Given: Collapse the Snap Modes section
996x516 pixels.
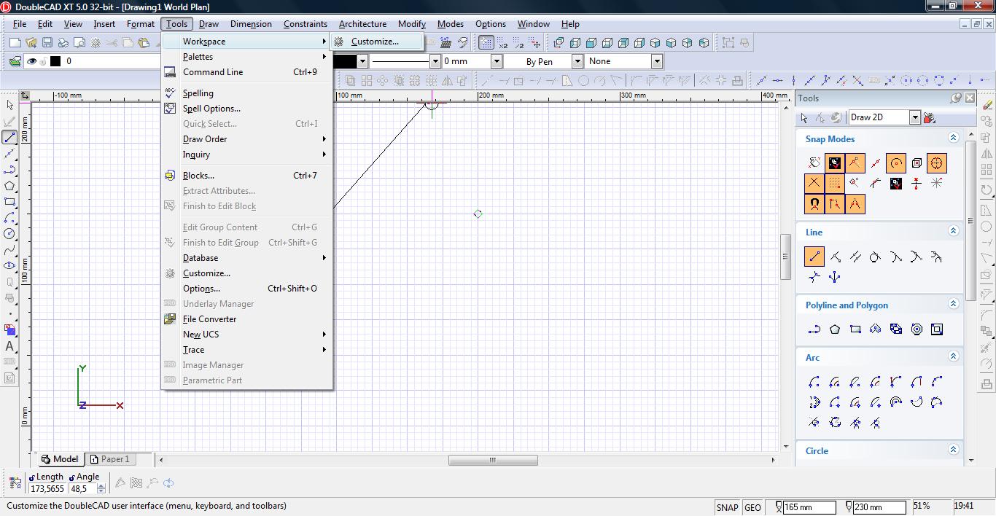Looking at the screenshot, I should pos(952,138).
